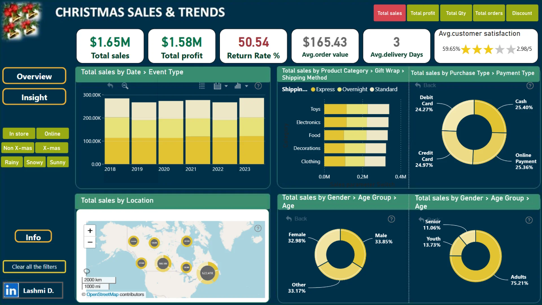Click the last grey star in satisfaction rating

(511, 49)
